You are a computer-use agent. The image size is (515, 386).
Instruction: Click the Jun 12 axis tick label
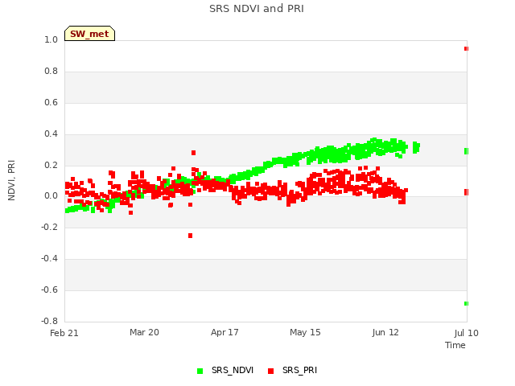[x=385, y=332]
